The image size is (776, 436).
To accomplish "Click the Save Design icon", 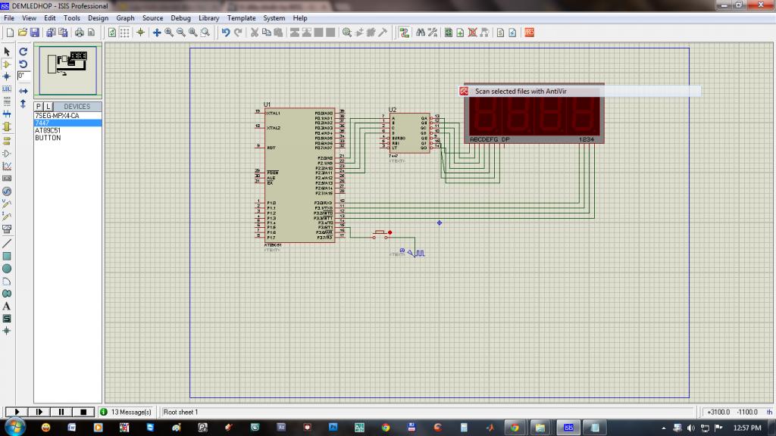I will (35, 33).
